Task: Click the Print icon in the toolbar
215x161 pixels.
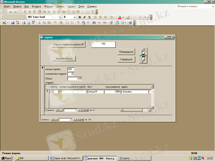Action: pos(23,23)
